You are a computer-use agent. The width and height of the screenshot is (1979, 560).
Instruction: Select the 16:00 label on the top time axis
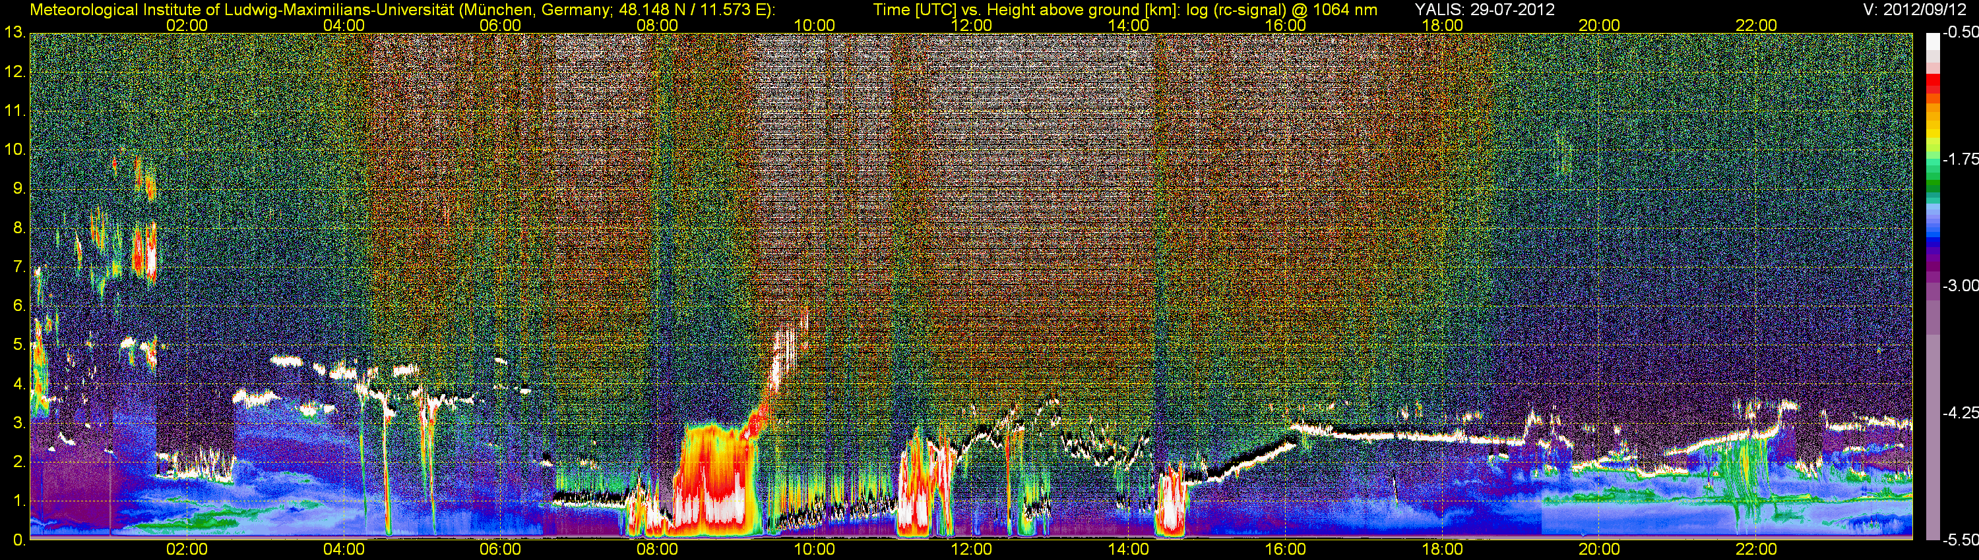click(1285, 25)
